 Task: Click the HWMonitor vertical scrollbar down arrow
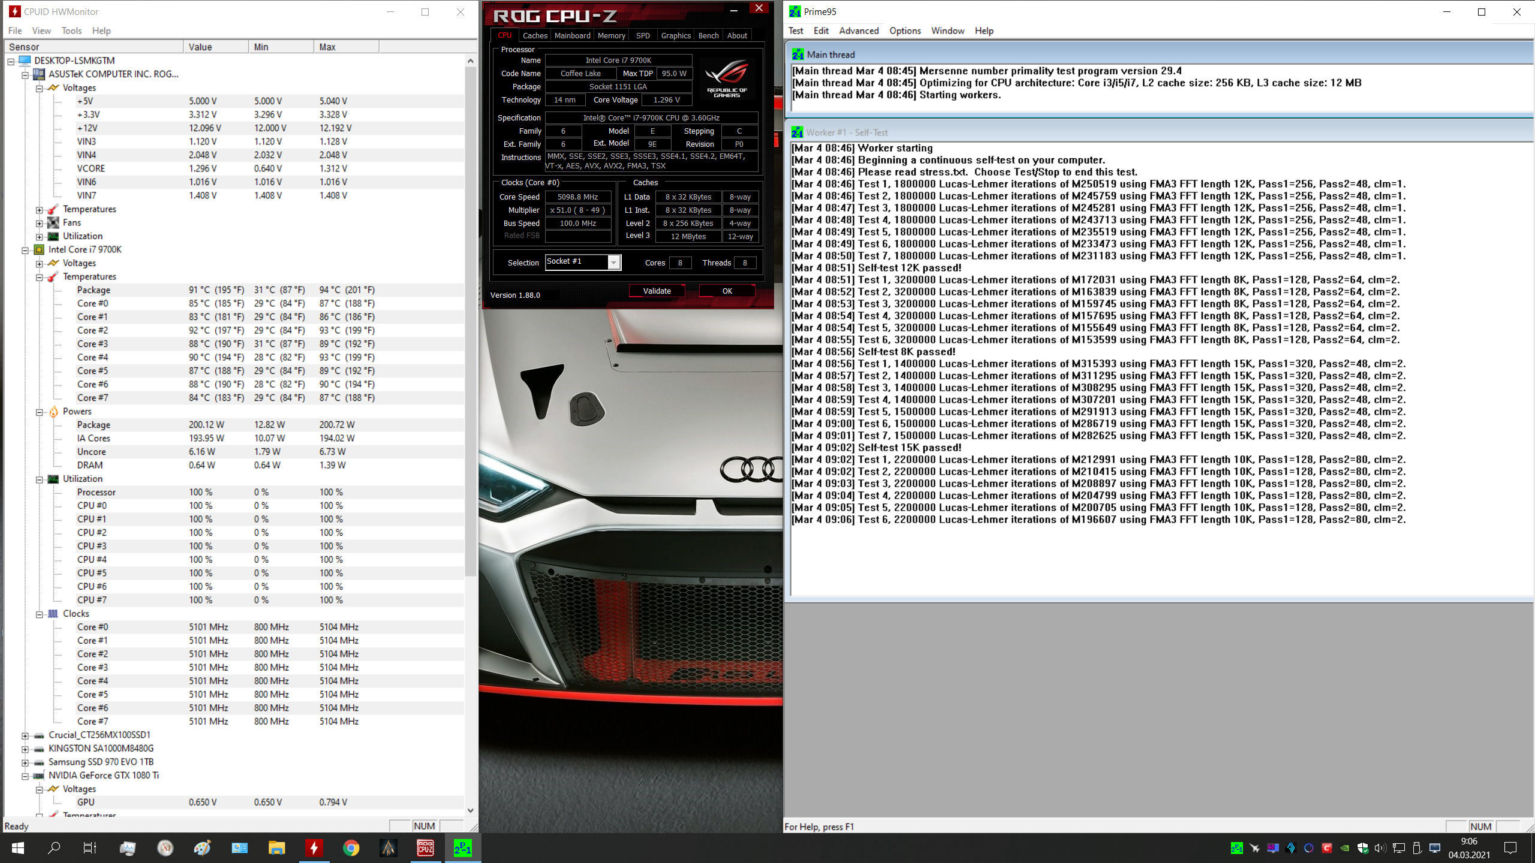coord(471,810)
